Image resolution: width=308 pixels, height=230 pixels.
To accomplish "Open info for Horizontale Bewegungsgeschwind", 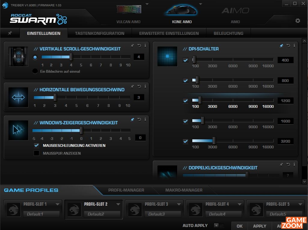I will 145,86.
